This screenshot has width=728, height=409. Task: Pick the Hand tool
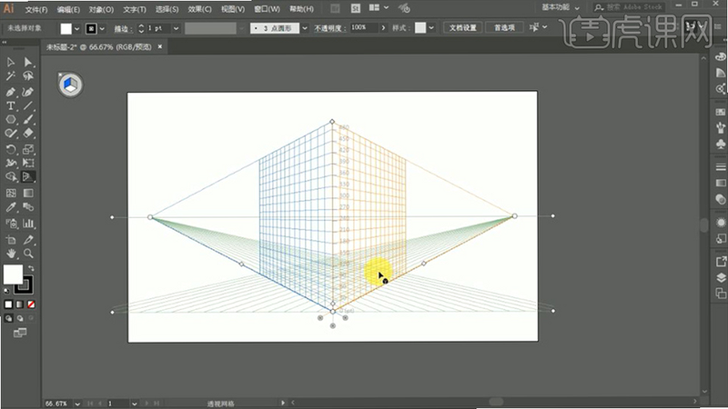(11, 254)
